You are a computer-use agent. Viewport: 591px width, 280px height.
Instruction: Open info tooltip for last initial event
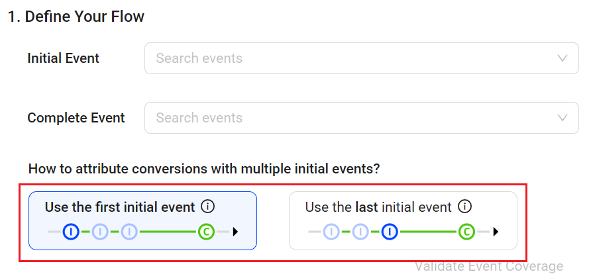click(464, 207)
